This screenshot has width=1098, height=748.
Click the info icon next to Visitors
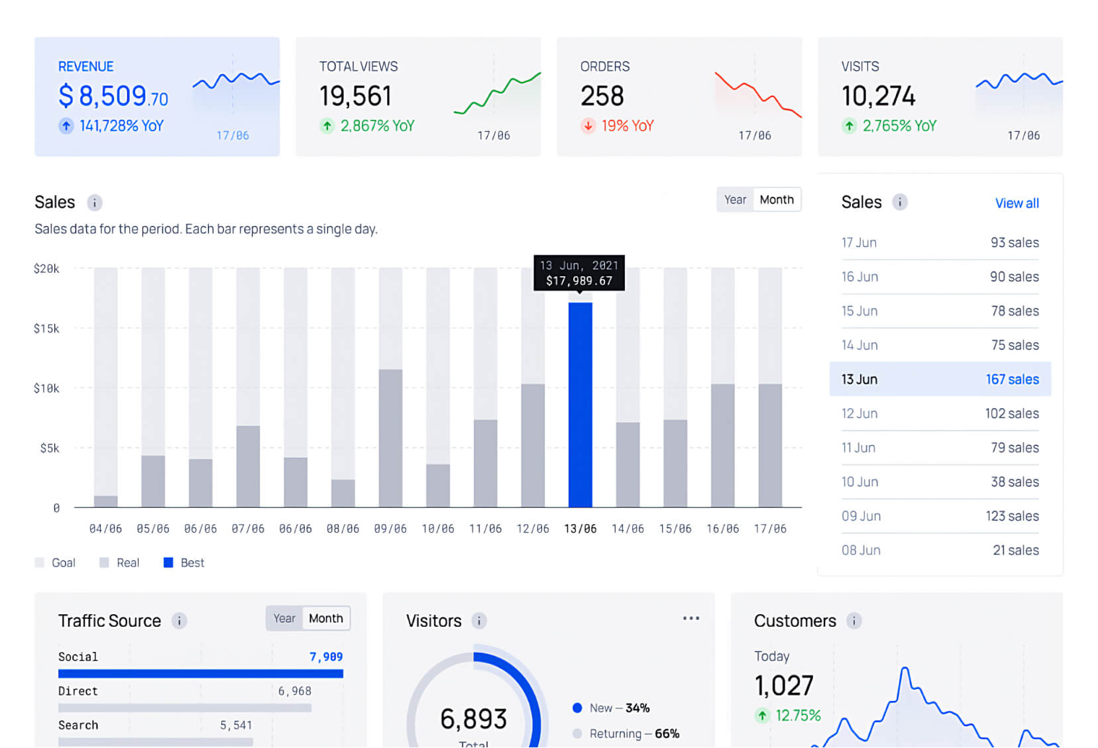pyautogui.click(x=478, y=621)
